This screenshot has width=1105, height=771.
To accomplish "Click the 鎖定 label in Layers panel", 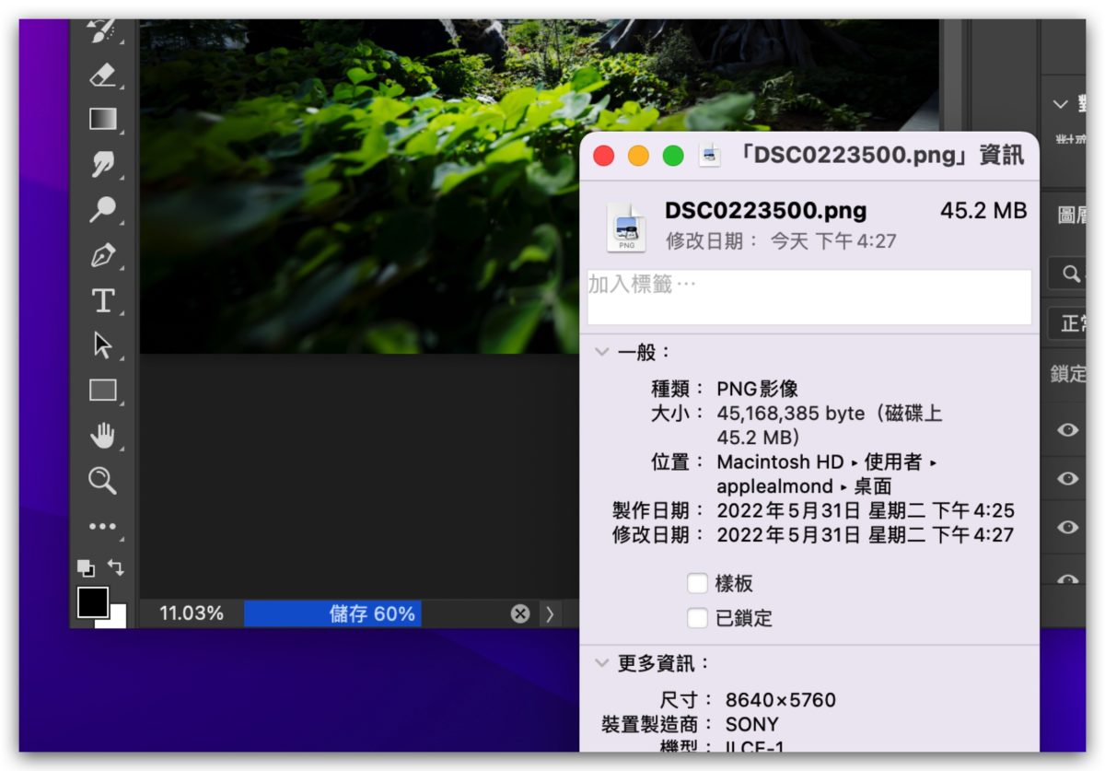I will (x=1068, y=374).
